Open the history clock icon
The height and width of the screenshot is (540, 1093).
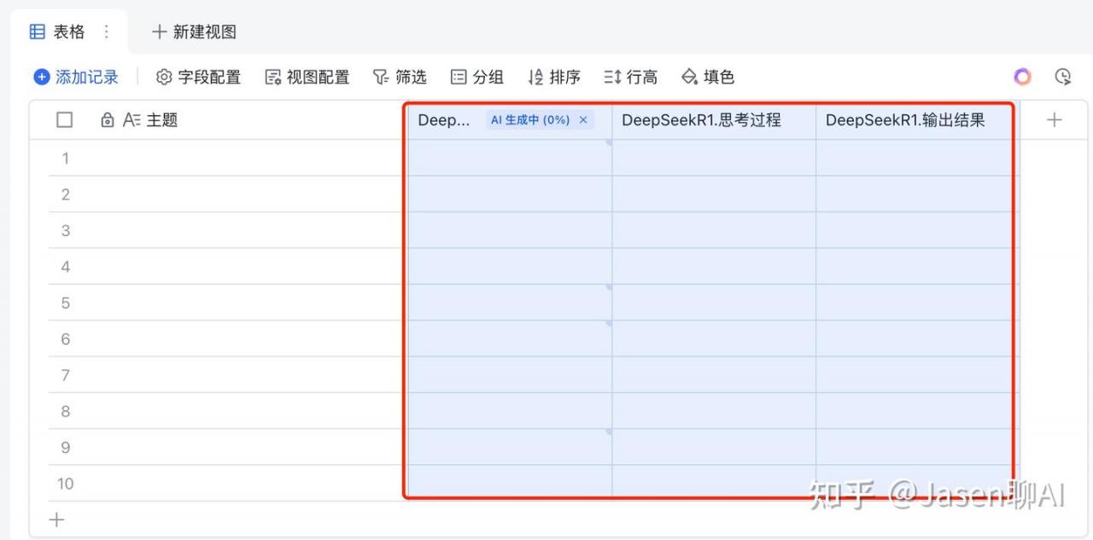click(1062, 77)
